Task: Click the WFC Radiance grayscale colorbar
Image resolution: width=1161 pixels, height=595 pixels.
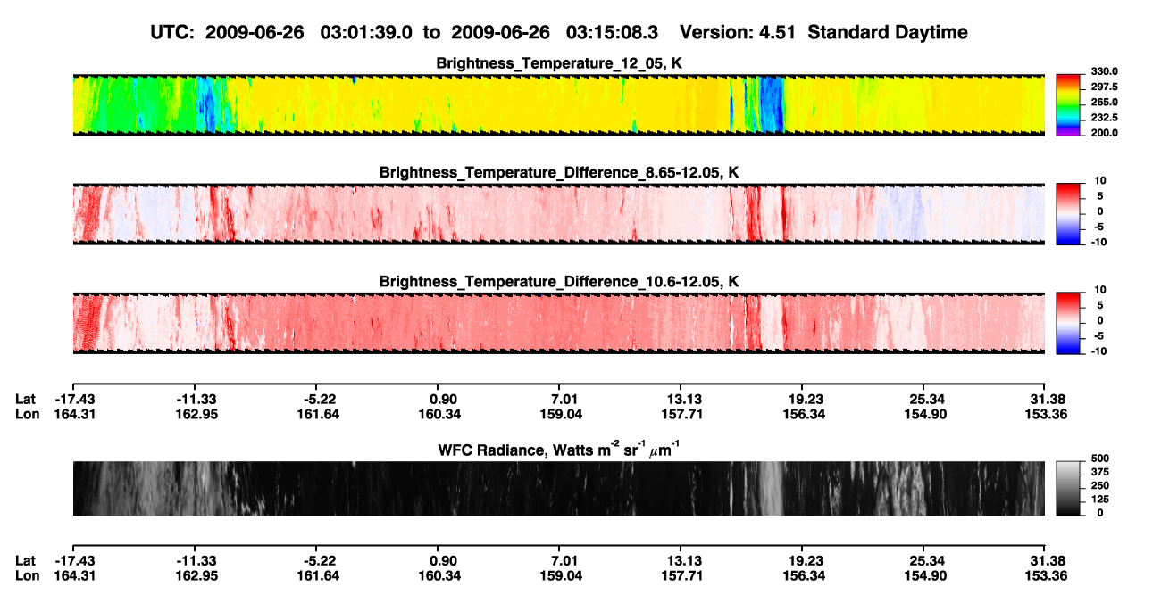Action: pyautogui.click(x=1068, y=489)
